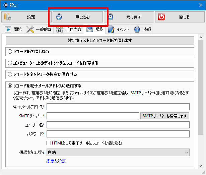Open the wrench 一般的な tab icon
Image resolution: width=206 pixels, height=175 pixels.
click(30, 29)
